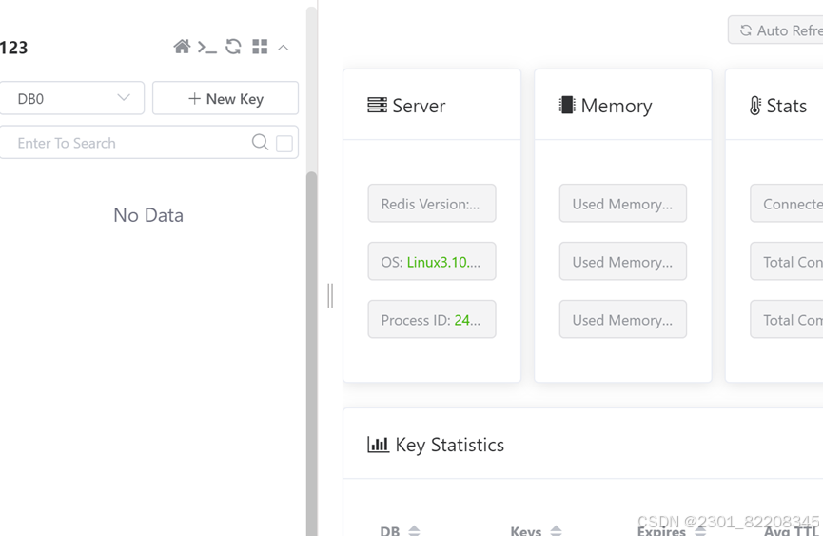Sort the table by Expires column

pyautogui.click(x=700, y=530)
